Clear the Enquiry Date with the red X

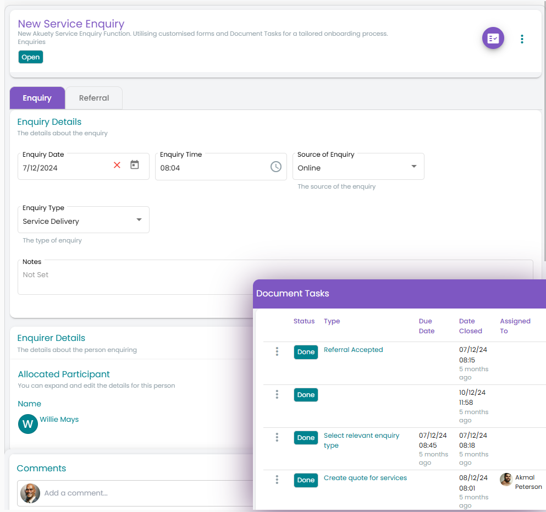point(117,165)
